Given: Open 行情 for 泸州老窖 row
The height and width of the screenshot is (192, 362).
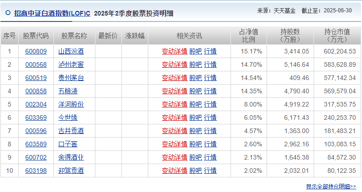Looking at the screenshot, I should pyautogui.click(x=210, y=64).
